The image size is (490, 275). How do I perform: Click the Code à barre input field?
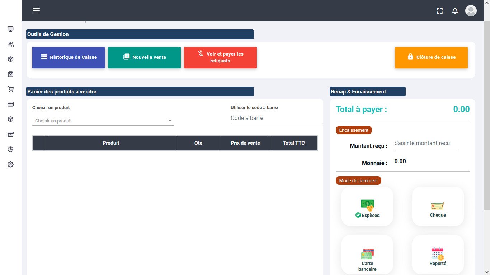click(x=276, y=118)
